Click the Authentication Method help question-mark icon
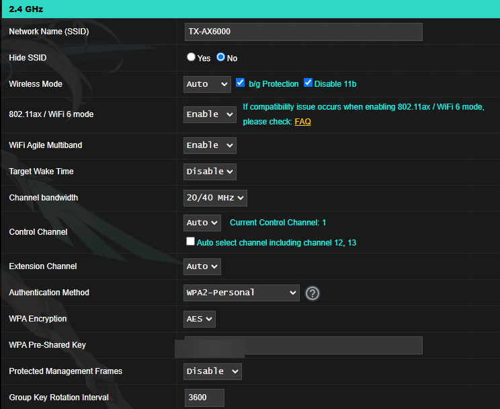Screen dimensions: 500x409 coord(312,293)
